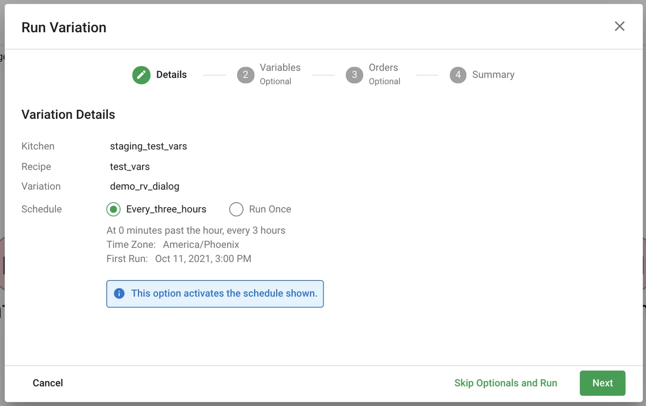Click the green pencil Details step icon
This screenshot has width=646, height=406.
tap(141, 75)
